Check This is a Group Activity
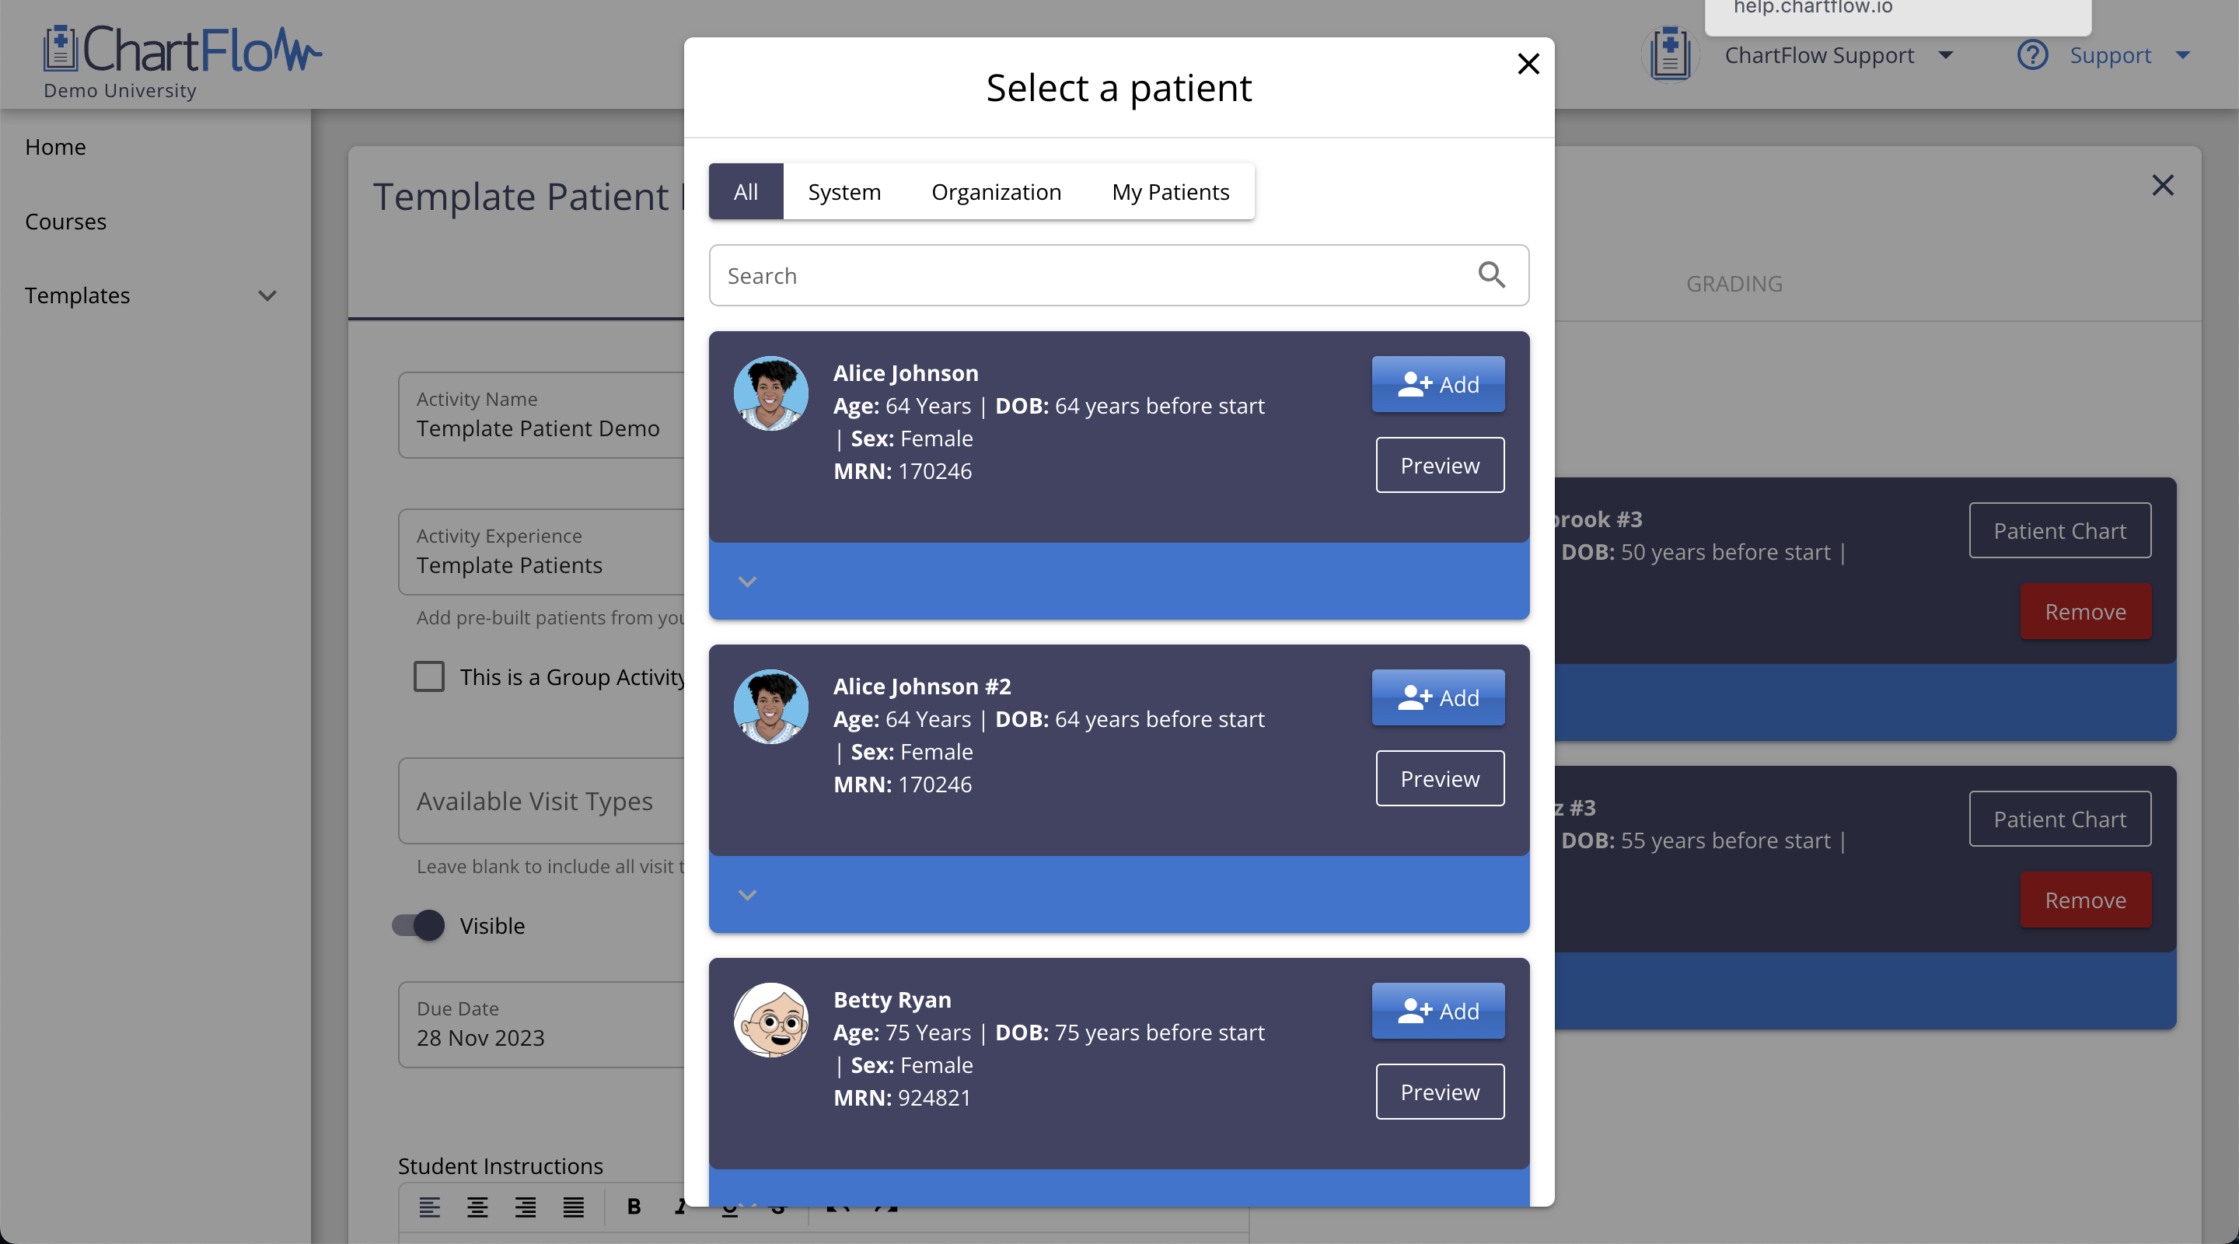This screenshot has width=2239, height=1244. click(428, 676)
